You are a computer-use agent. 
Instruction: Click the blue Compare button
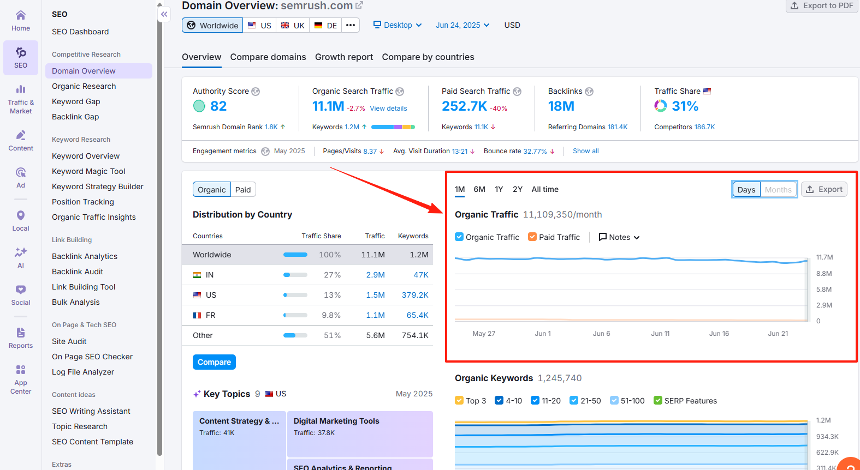pyautogui.click(x=214, y=362)
